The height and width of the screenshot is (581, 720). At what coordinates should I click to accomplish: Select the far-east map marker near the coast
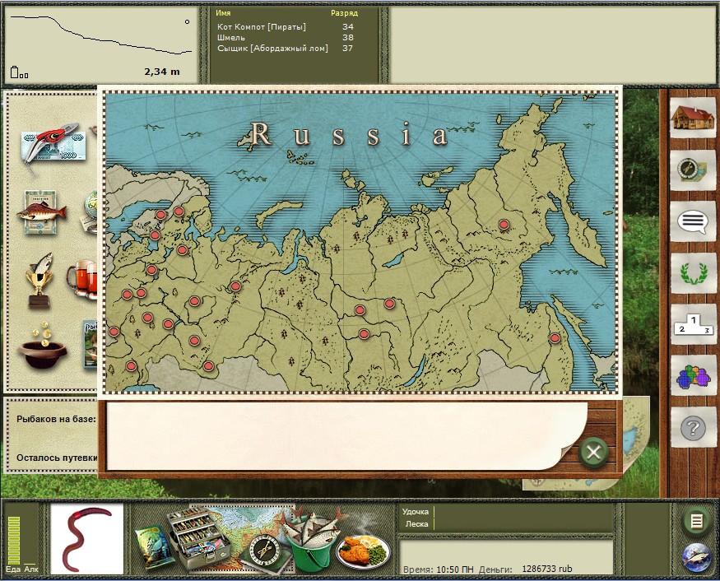555,338
